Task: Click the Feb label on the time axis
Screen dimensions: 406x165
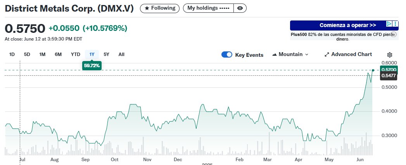Action: point(240,160)
